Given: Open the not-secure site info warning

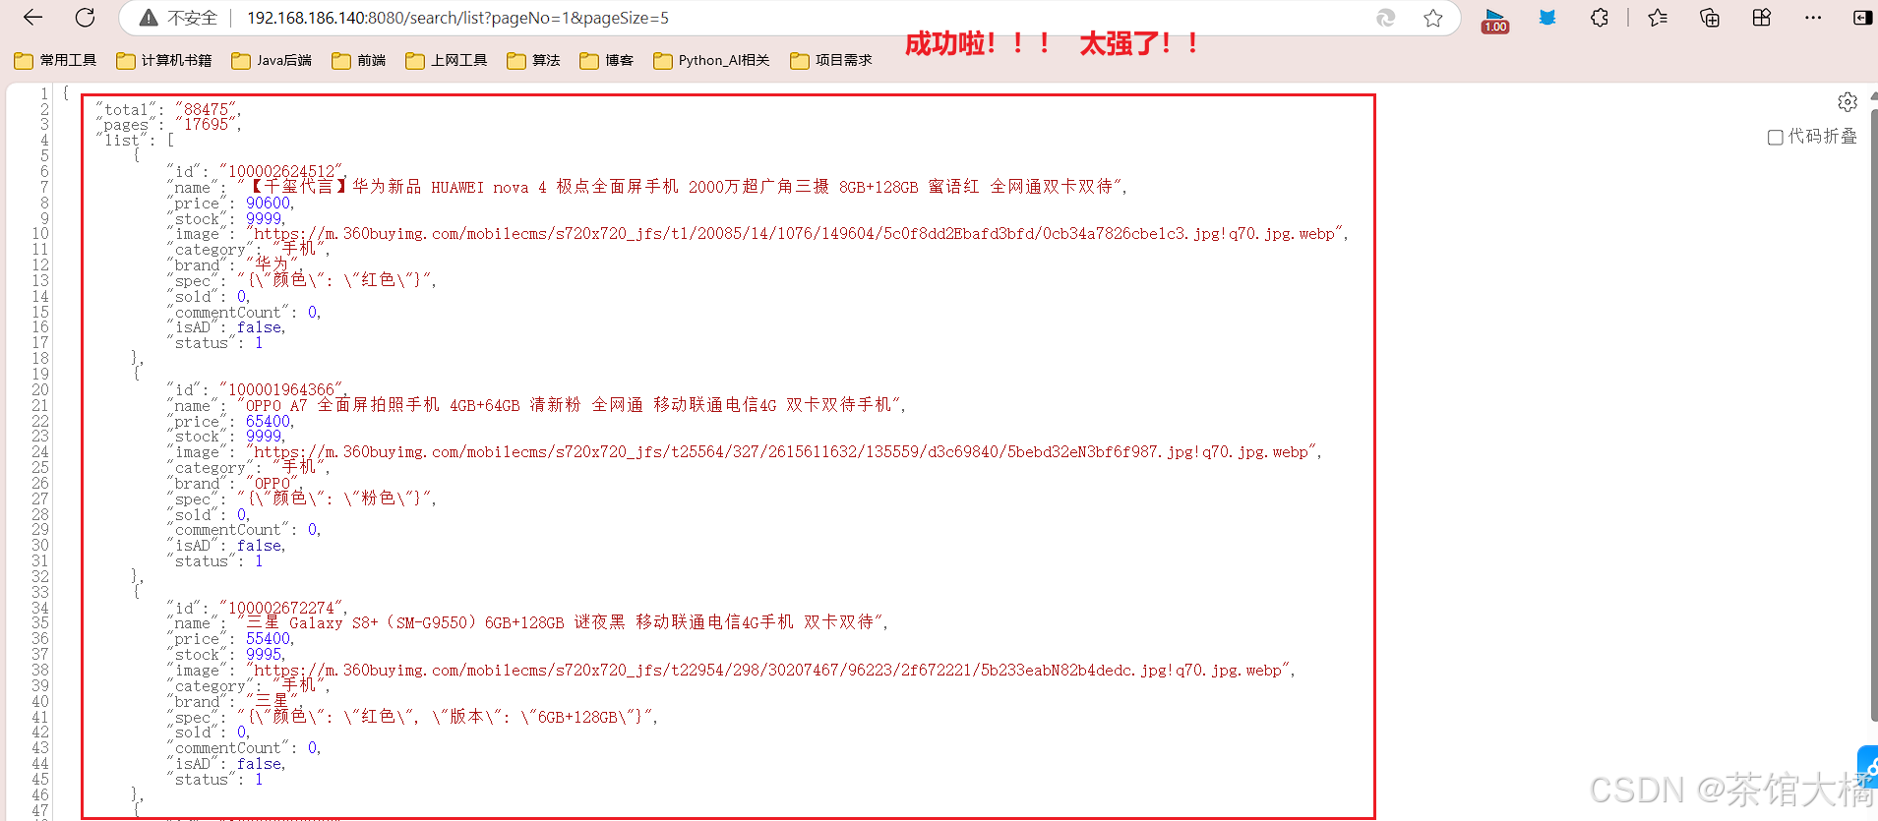Looking at the screenshot, I should (x=178, y=18).
